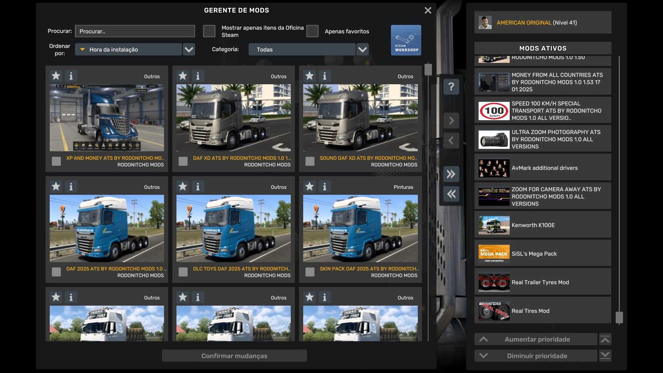Click the single right arrow to activate mod
This screenshot has height=373, width=663.
coord(451,121)
